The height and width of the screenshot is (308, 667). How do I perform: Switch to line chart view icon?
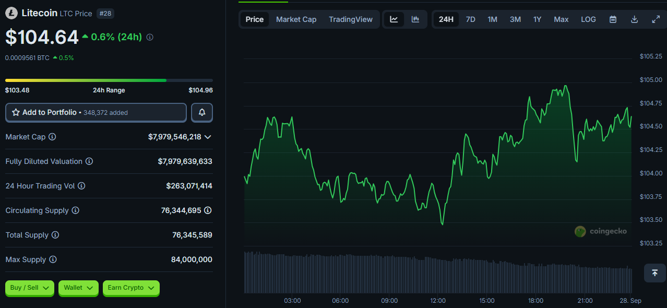(394, 19)
